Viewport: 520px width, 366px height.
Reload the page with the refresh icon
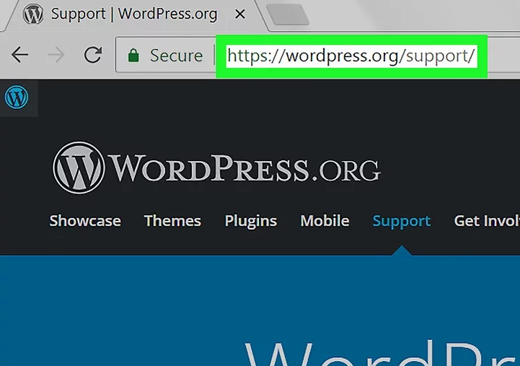click(93, 55)
